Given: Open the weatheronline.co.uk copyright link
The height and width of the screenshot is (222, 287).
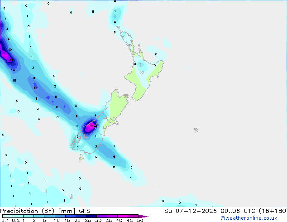Looking at the screenshot, I should [249, 218].
